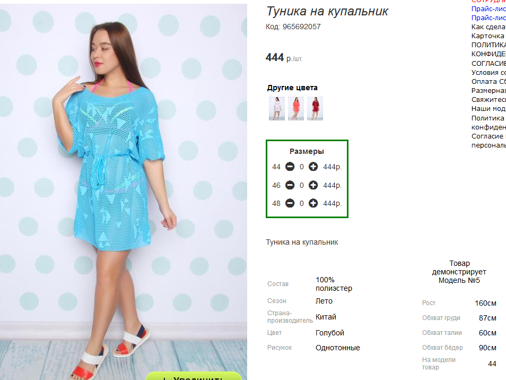The height and width of the screenshot is (380, 506).
Task: Go to the Оплата Сб payment link
Action: pos(488,82)
